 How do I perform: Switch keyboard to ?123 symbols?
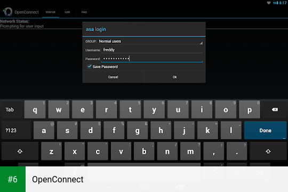[x=16, y=131]
